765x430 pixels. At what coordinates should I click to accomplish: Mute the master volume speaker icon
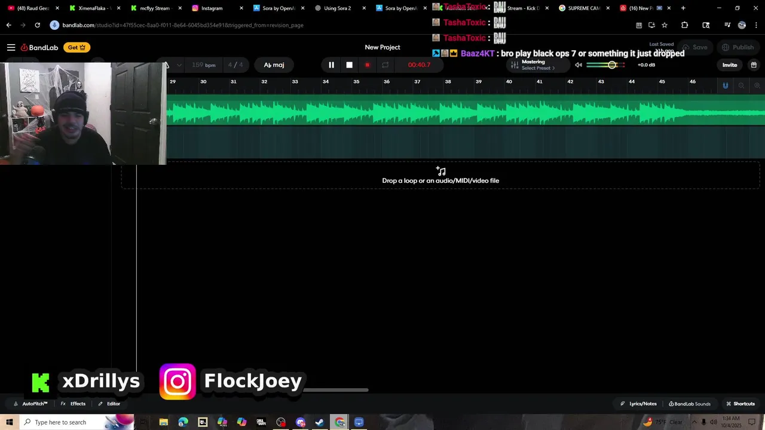coord(579,65)
